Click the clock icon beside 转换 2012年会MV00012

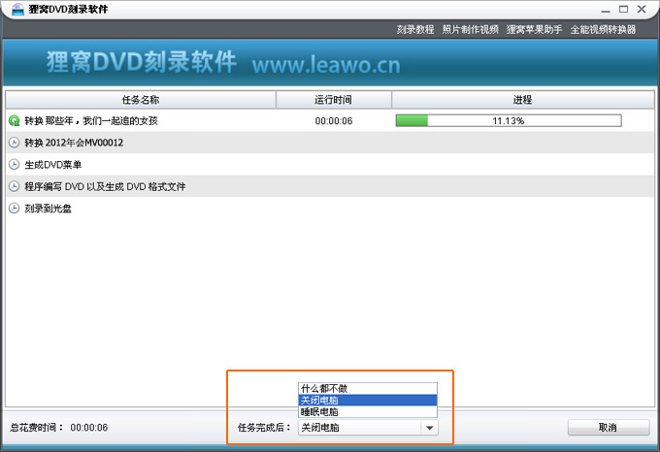click(14, 143)
